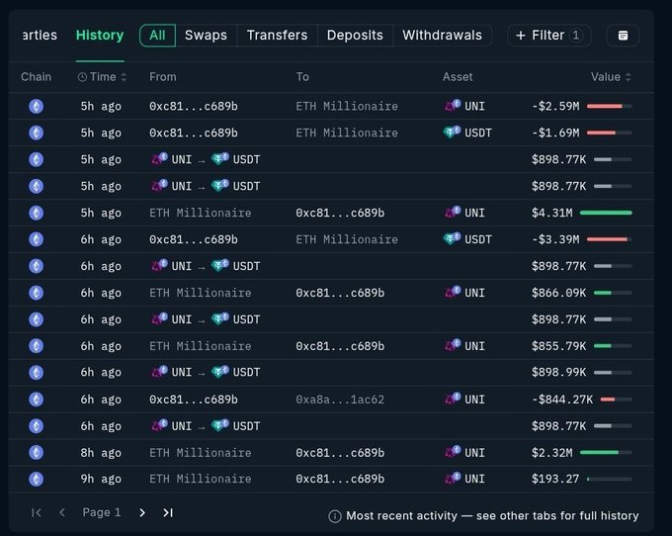Click the $898.99K value

coord(558,372)
